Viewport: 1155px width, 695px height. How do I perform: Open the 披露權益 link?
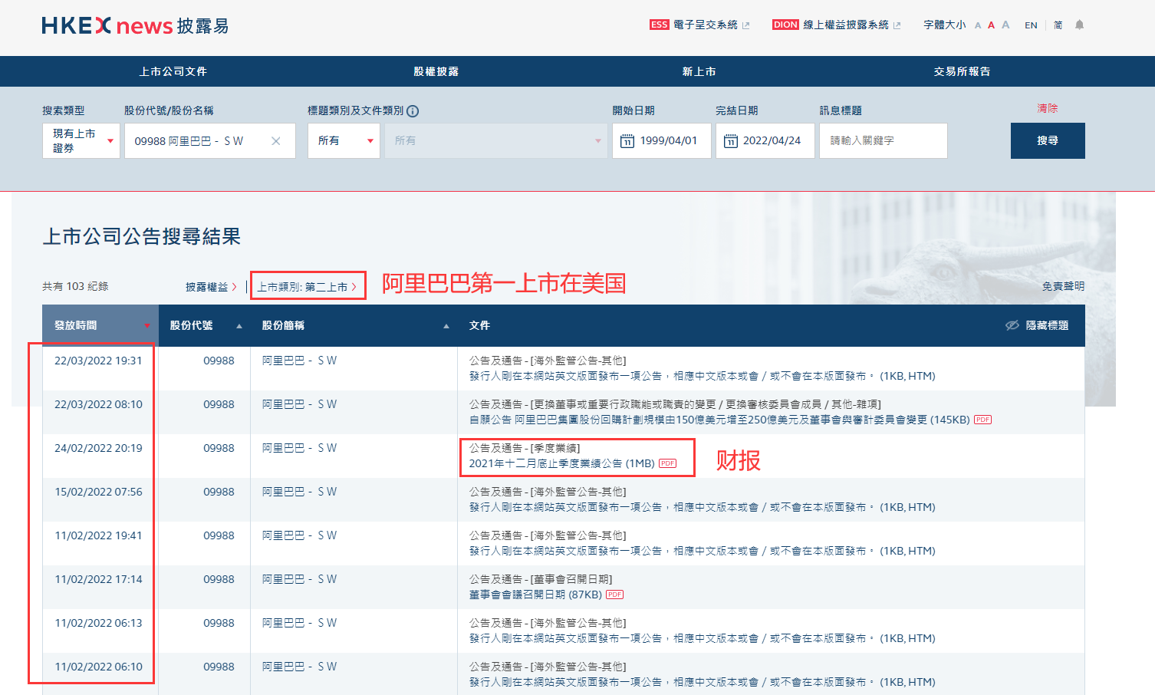[211, 287]
